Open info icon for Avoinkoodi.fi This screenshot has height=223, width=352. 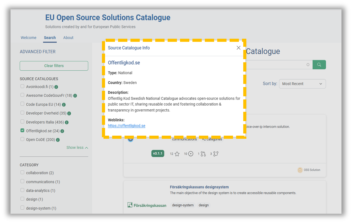(x=56, y=87)
